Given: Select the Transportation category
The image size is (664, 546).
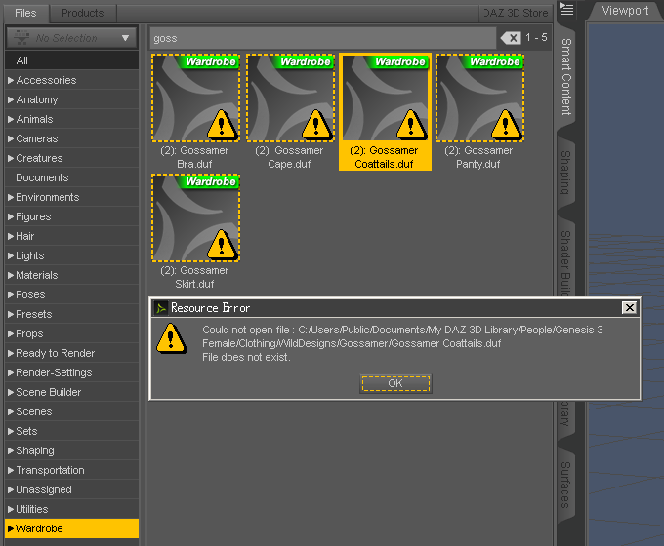Looking at the screenshot, I should pos(71,470).
